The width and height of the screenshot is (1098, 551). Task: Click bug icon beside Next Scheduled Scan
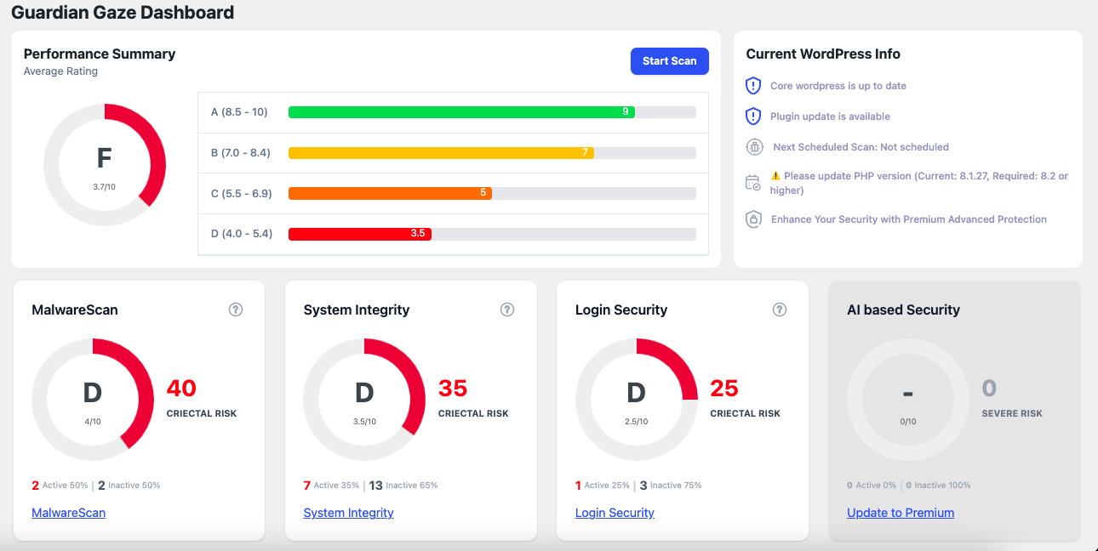[754, 147]
